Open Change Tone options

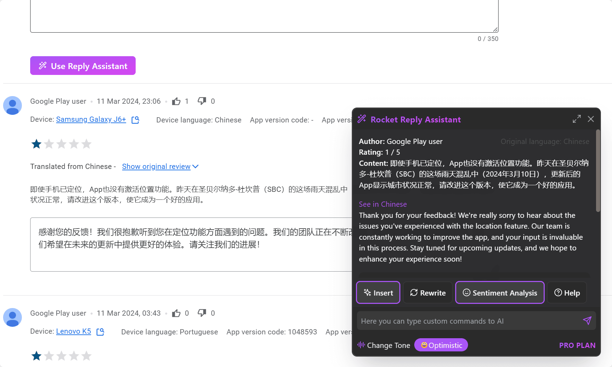[x=384, y=345]
